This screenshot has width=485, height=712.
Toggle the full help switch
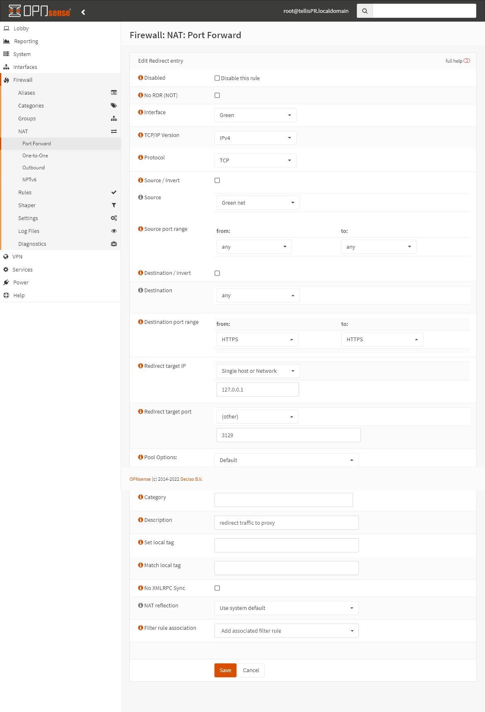[x=467, y=61]
